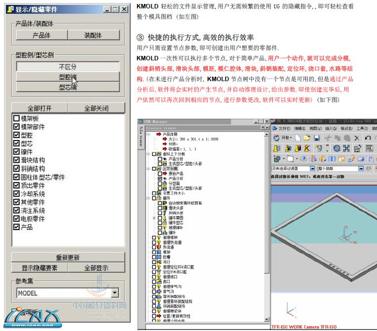The width and height of the screenshot is (377, 331).
Task: Uncheck the 型腔 checkbox
Action: point(16,135)
